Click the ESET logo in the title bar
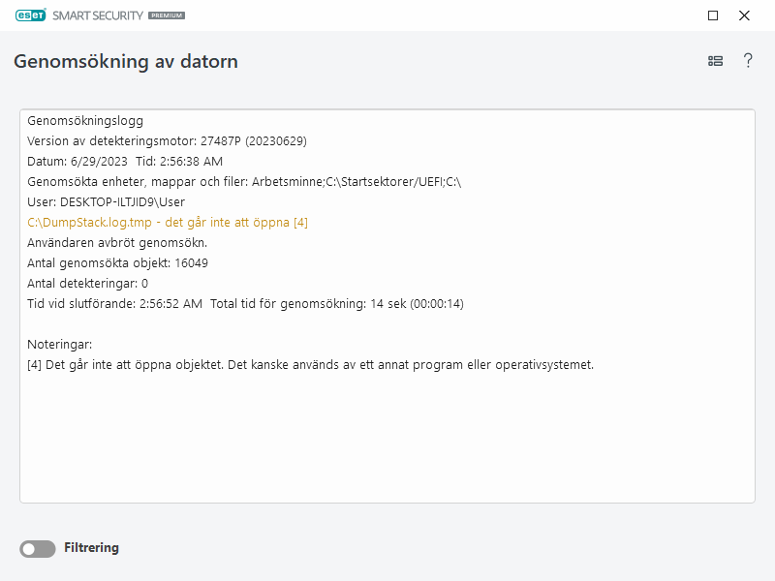The width and height of the screenshot is (775, 581). pyautogui.click(x=30, y=15)
